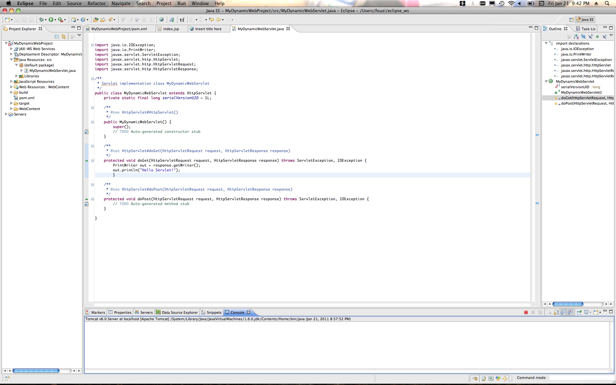Expand the Servers project node

[6, 114]
